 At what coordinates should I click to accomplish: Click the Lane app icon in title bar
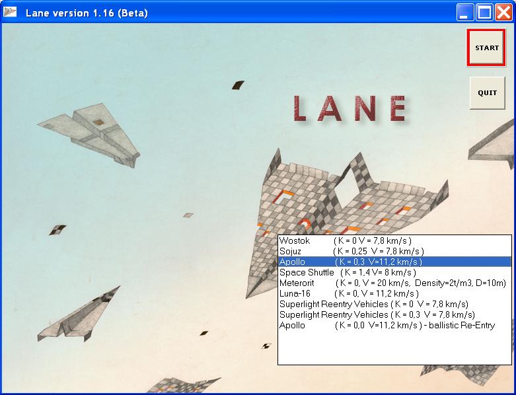(11, 13)
